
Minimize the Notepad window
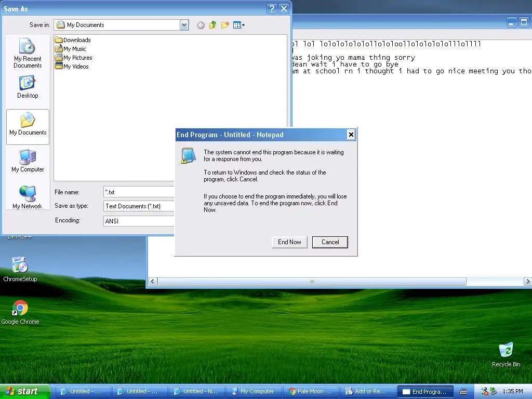pos(511,22)
